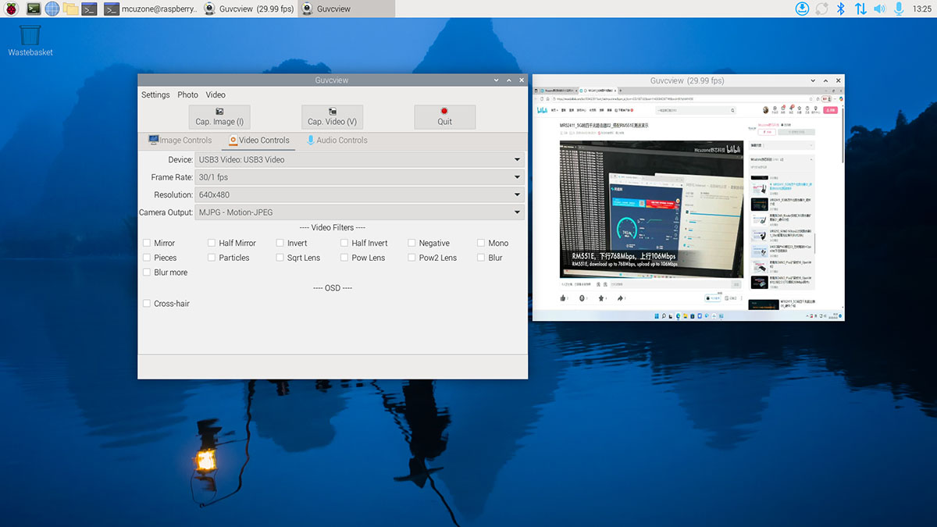Enable the Cross-hair OSD checkbox
Screen dimensions: 937x527
147,304
